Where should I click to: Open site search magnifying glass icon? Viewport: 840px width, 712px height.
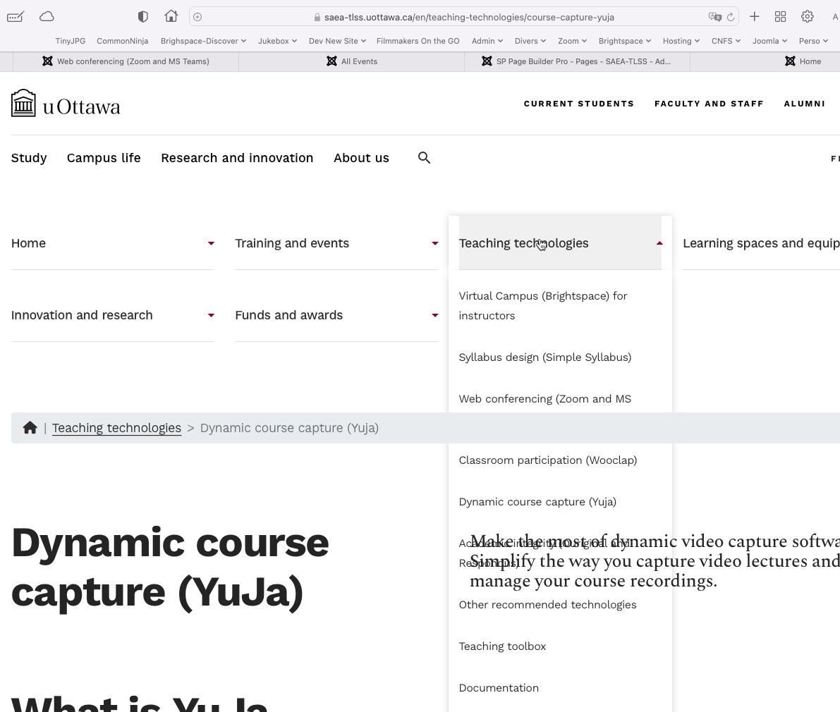tap(424, 158)
